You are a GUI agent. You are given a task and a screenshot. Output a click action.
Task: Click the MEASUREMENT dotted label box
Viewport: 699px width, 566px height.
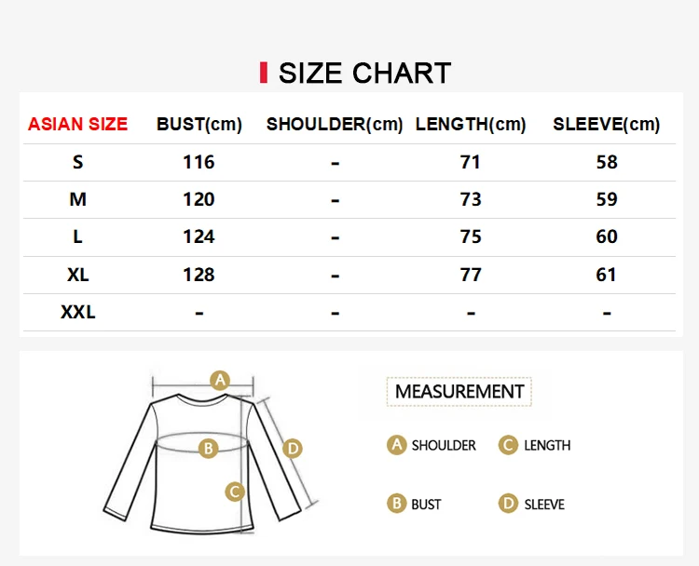coord(459,391)
